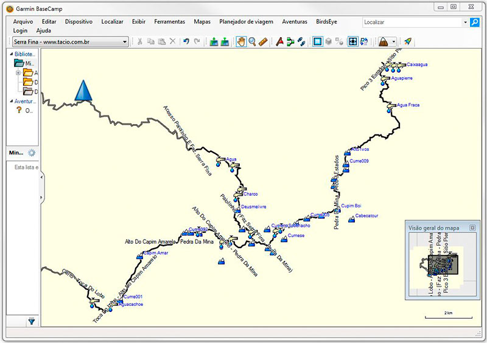Click the synchronize map views icon
The image size is (487, 343).
click(x=364, y=41)
